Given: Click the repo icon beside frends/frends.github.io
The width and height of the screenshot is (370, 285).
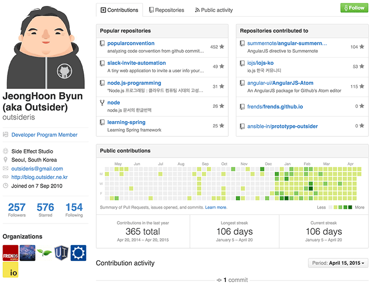Looking at the screenshot, I should click(242, 107).
